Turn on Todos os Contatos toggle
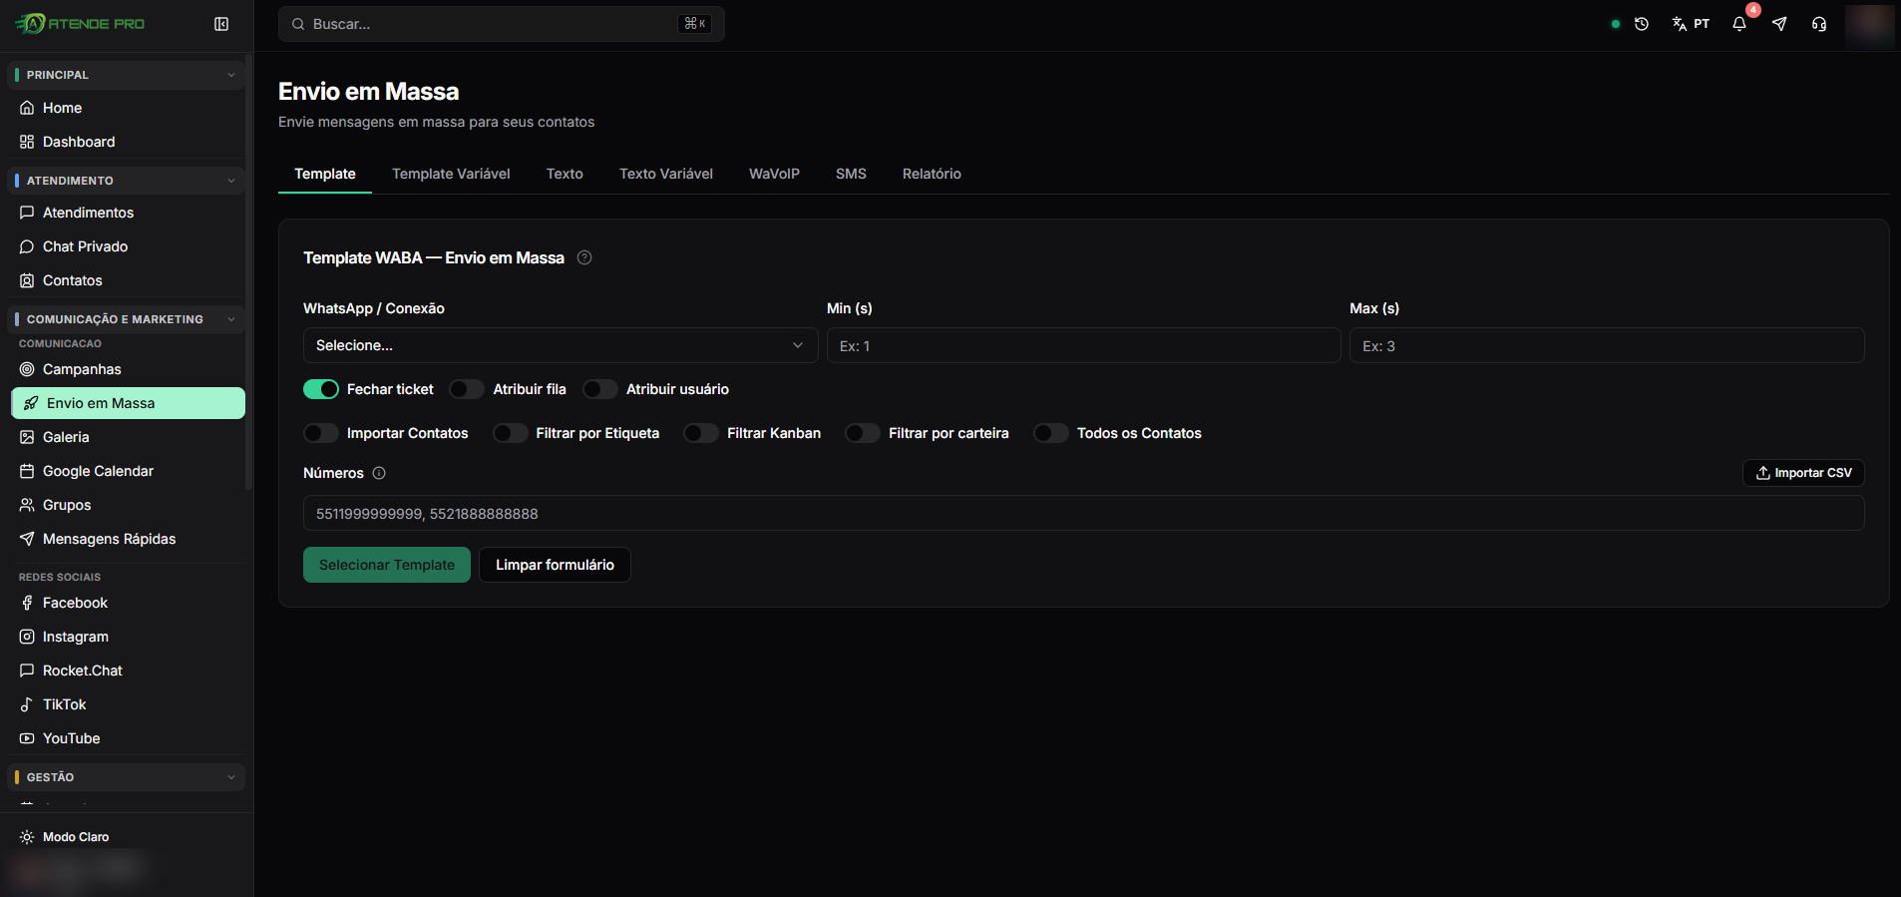Screen dimensions: 1901x897 1051,433
